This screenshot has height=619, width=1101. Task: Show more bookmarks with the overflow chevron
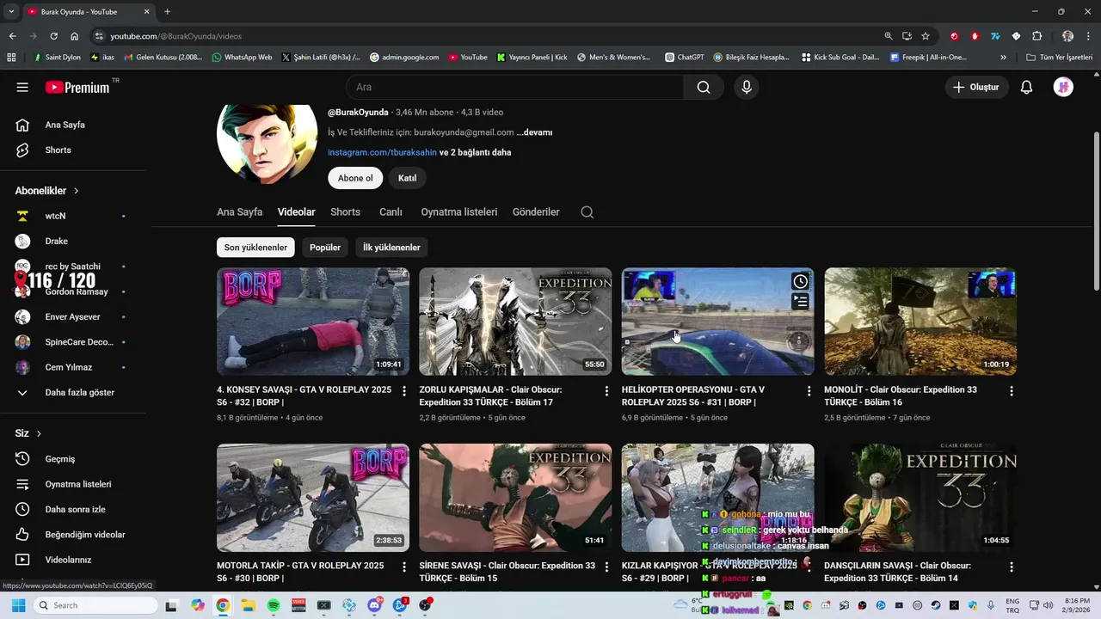[x=1003, y=58]
